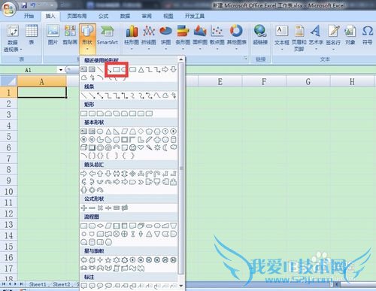
Task: Switch to the 公式 tab
Action: pyautogui.click(x=103, y=16)
